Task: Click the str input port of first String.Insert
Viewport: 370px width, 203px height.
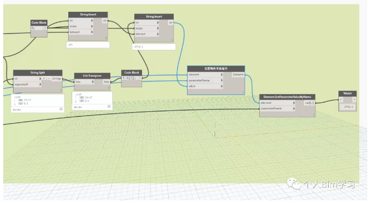Action: coord(81,20)
